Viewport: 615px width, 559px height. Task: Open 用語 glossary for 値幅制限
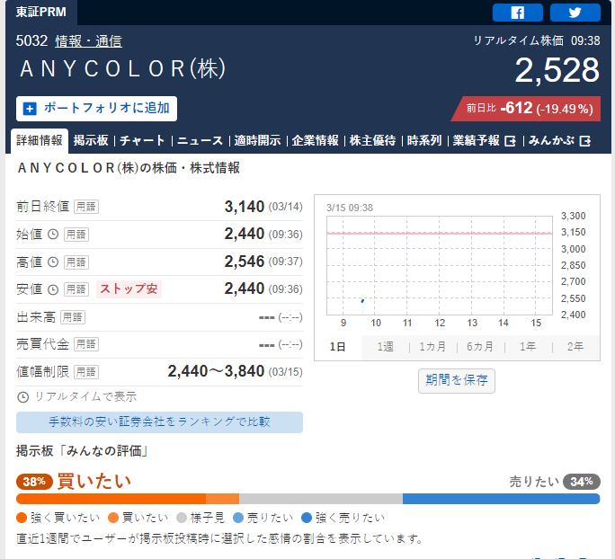click(86, 372)
